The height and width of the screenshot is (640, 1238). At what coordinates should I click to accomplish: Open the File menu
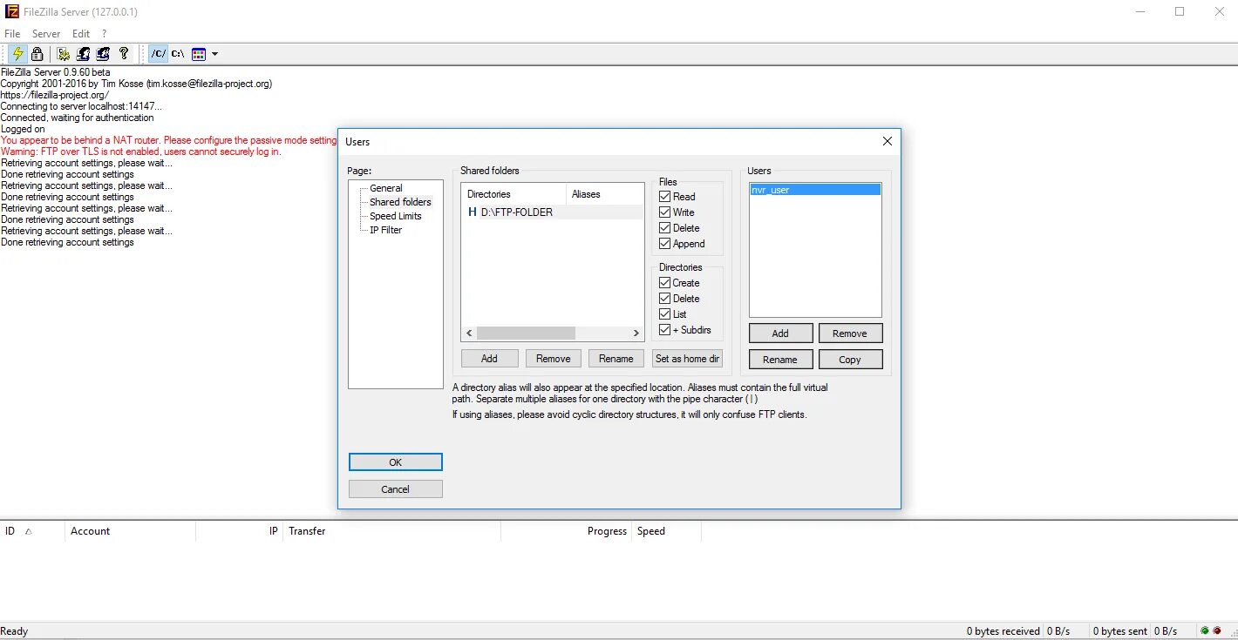(12, 34)
